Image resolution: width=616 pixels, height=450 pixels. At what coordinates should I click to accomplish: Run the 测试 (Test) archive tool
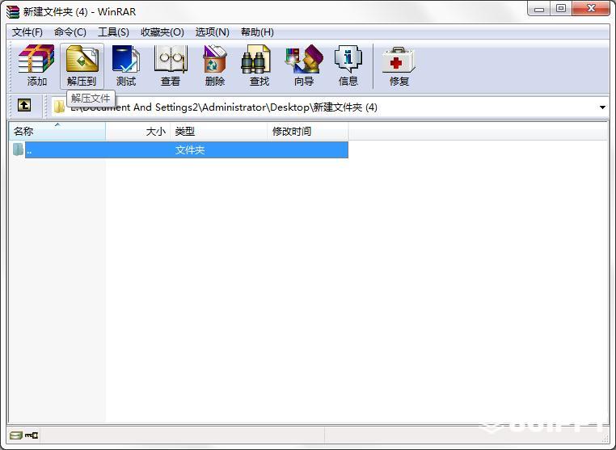coord(126,65)
